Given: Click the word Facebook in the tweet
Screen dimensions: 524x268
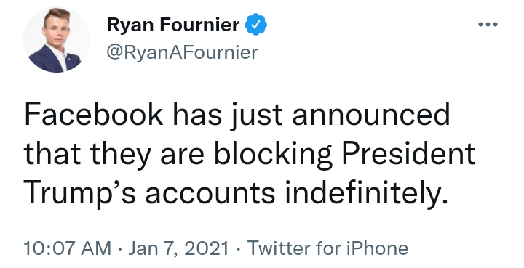Looking at the screenshot, I should click(94, 114).
